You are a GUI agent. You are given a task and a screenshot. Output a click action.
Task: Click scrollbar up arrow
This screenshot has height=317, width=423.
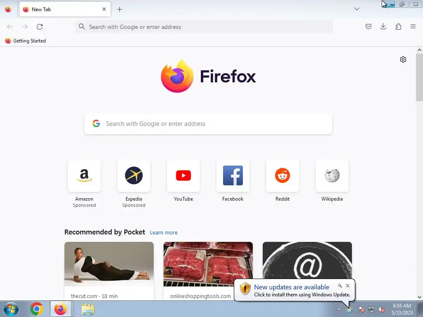[x=419, y=50]
